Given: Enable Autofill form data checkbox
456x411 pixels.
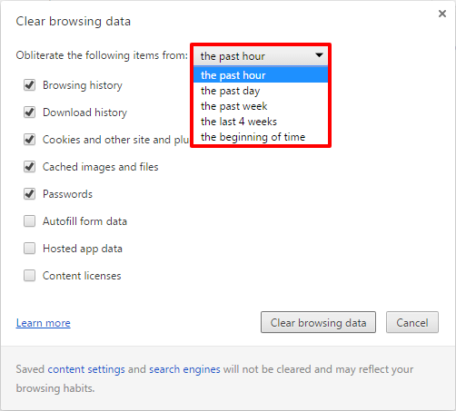Looking at the screenshot, I should (x=29, y=221).
